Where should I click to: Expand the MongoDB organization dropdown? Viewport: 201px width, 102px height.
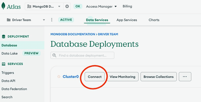click(x=59, y=6)
